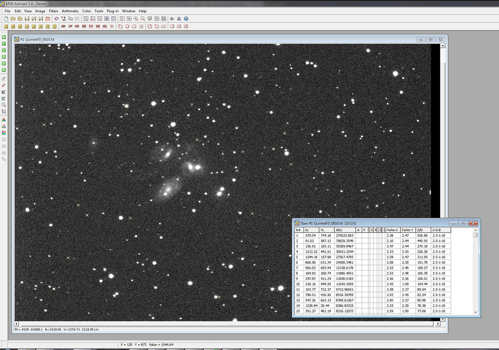Open help via blue question icon
The width and height of the screenshot is (499, 350).
coord(186,18)
